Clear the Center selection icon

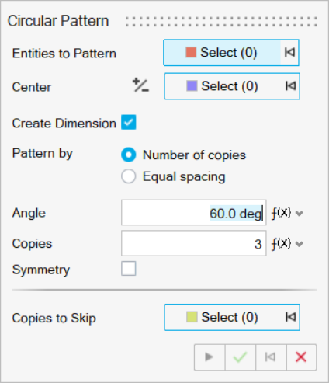pos(290,86)
